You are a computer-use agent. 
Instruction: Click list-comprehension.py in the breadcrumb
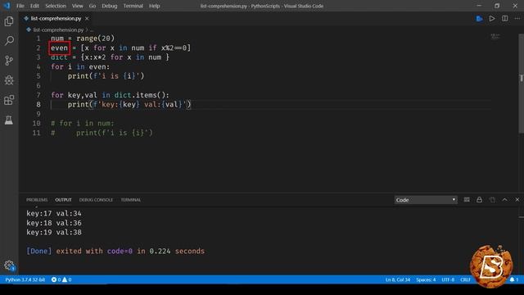58,30
